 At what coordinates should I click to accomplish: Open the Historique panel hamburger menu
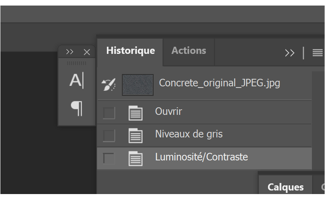tap(317, 53)
